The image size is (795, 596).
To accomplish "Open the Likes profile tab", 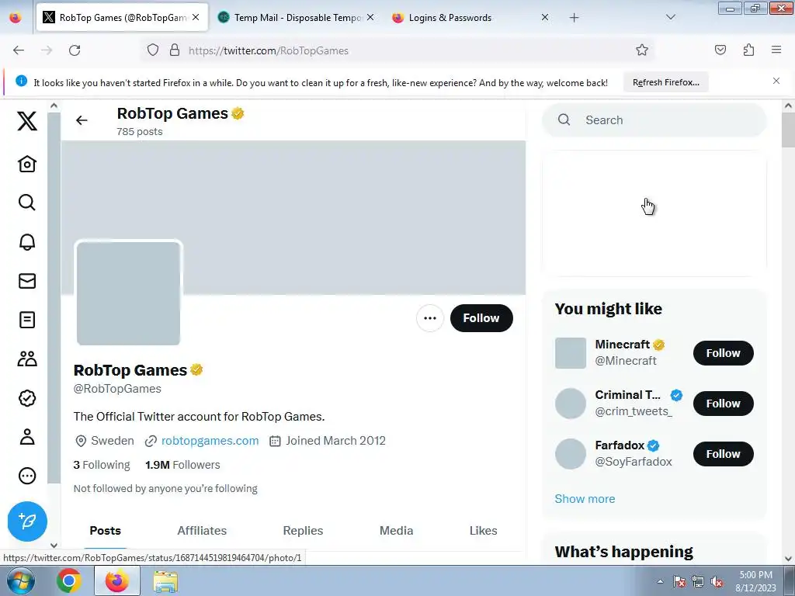I will 483,531.
